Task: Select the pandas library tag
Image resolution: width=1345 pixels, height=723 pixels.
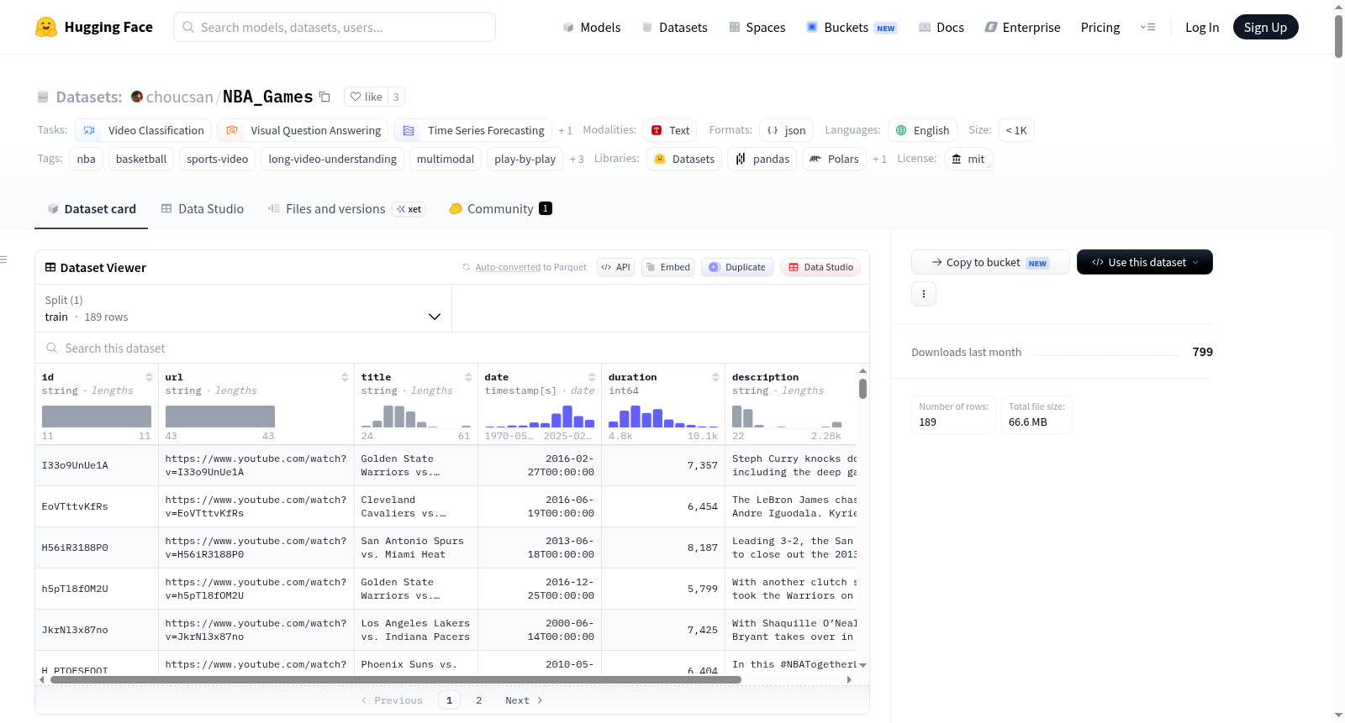Action: (762, 159)
